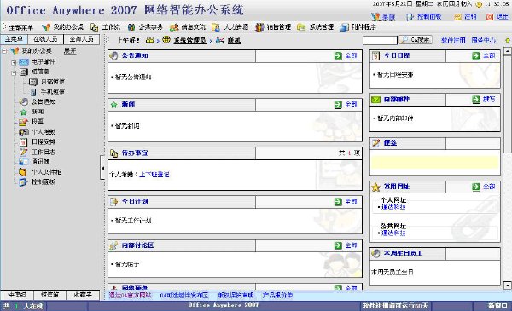The width and height of the screenshot is (512, 311).
Task: Click the scrollbar down arrow
Action: click(508, 285)
